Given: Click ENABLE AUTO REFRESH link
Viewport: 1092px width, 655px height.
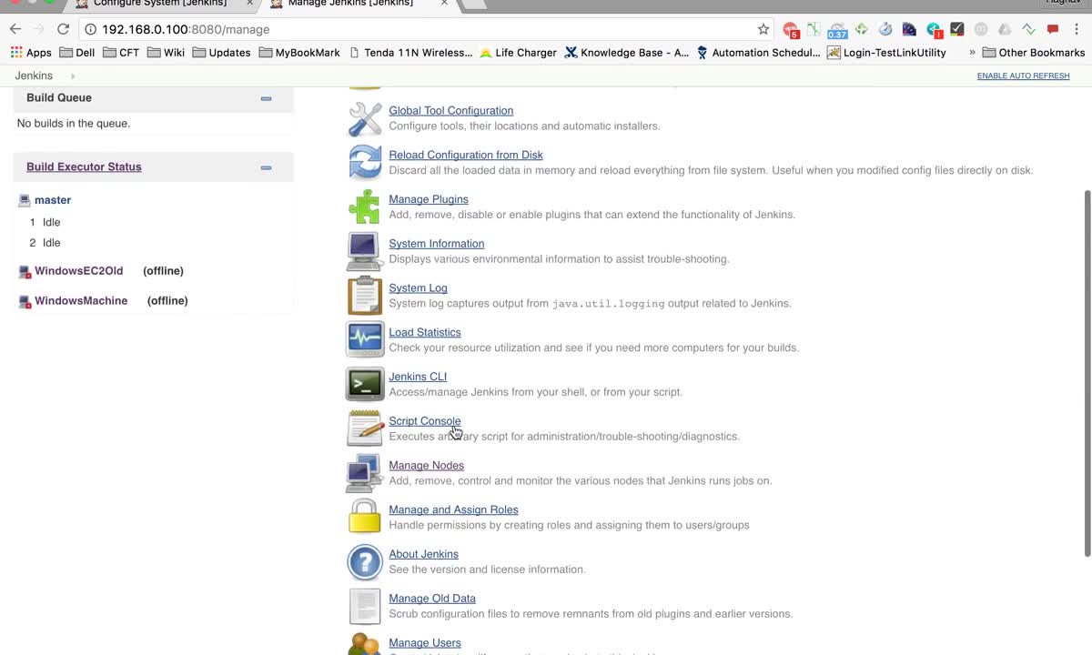Looking at the screenshot, I should pos(1023,76).
